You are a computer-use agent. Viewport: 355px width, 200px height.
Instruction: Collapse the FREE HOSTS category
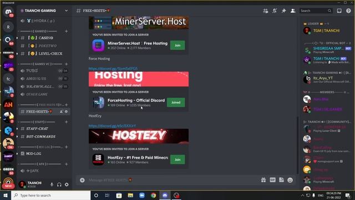pos(40,105)
